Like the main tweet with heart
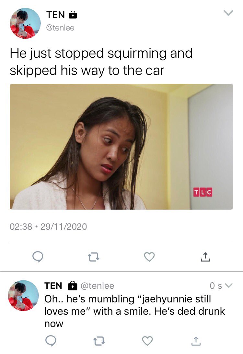This screenshot has width=243, height=354. (x=149, y=257)
